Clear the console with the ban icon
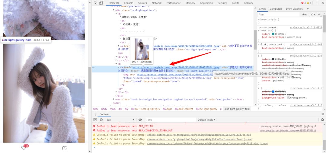Viewport: 326px width, 153px height. click(x=101, y=120)
